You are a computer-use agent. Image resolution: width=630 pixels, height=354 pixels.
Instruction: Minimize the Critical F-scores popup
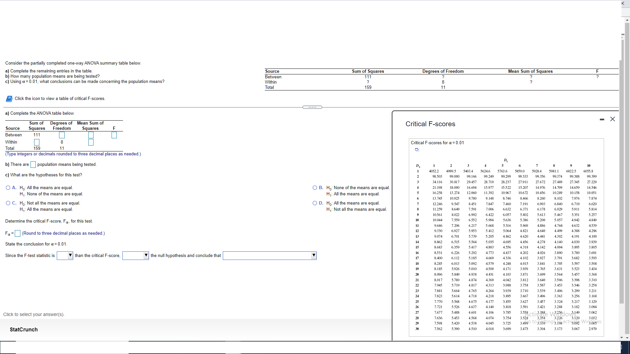click(602, 119)
